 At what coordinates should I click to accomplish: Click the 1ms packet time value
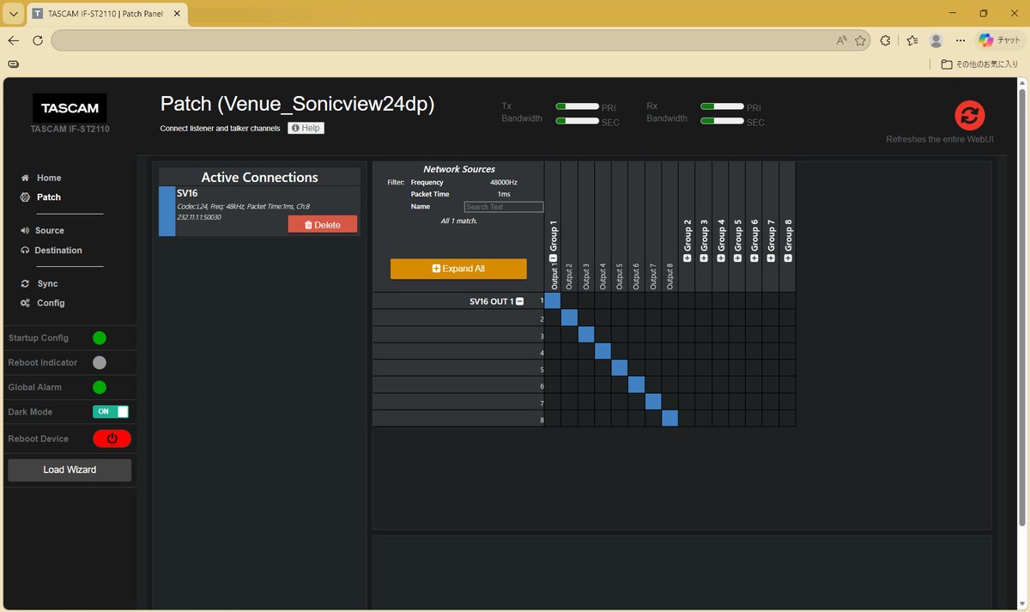click(x=504, y=195)
